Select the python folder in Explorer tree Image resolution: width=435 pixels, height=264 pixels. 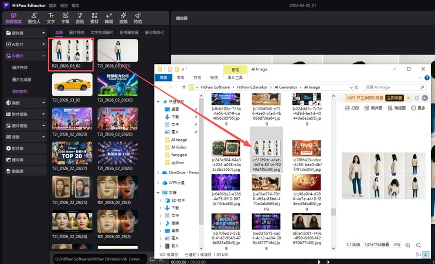pyautogui.click(x=178, y=163)
